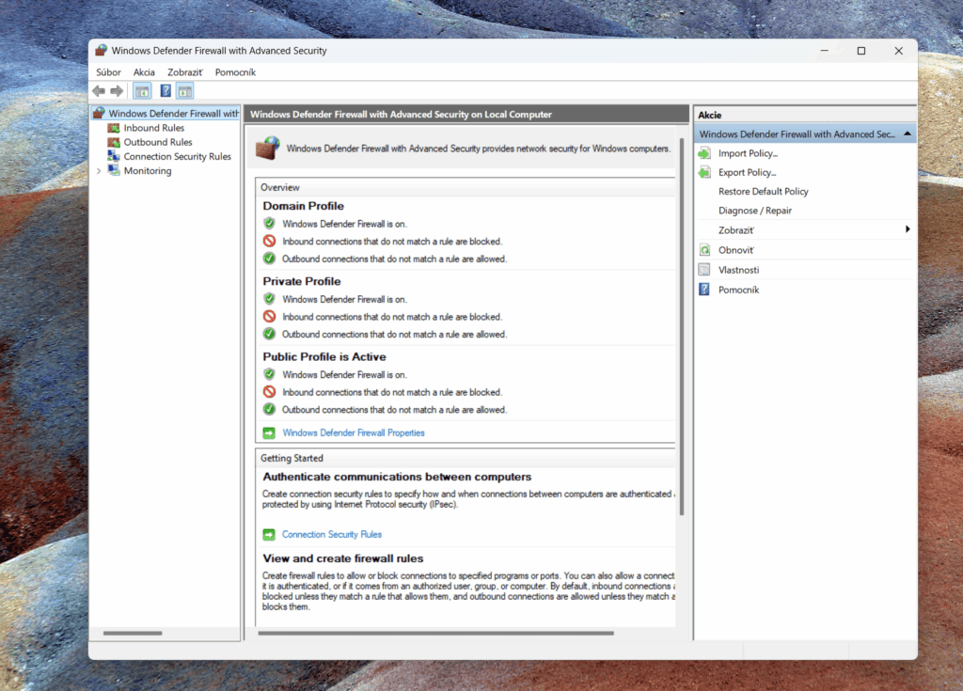
Task: Click the Import Policy green icon
Action: [x=704, y=153]
